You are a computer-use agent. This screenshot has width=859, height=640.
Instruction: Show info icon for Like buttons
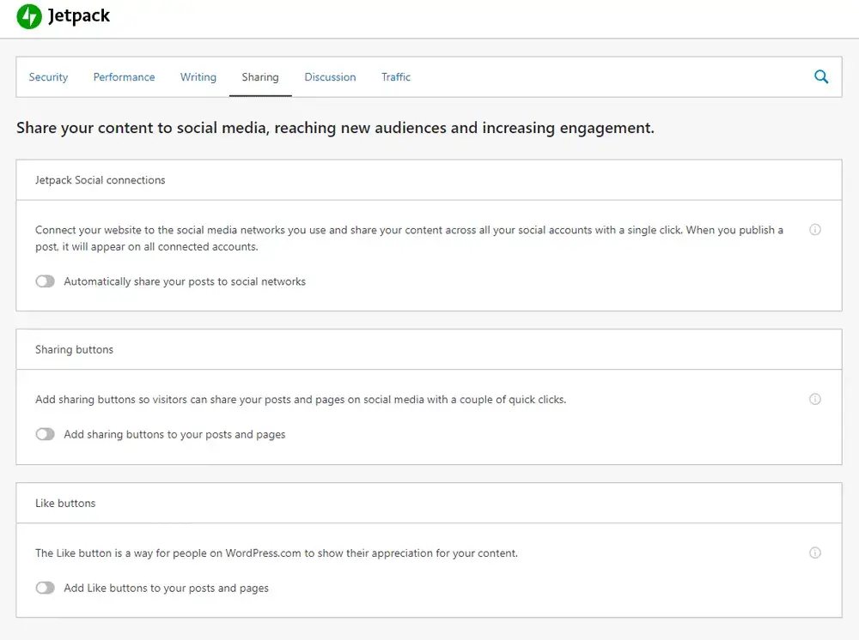coord(814,553)
